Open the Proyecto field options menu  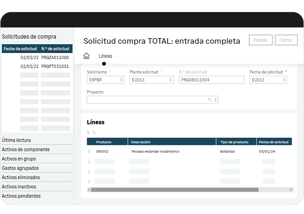216,100
